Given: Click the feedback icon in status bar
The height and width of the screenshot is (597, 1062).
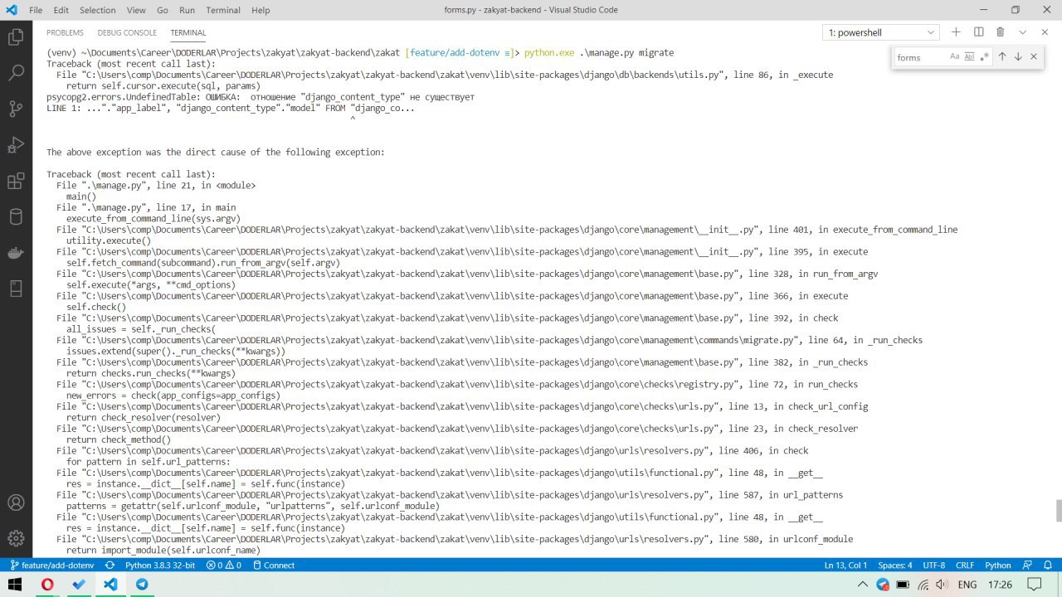Looking at the screenshot, I should coord(1026,565).
